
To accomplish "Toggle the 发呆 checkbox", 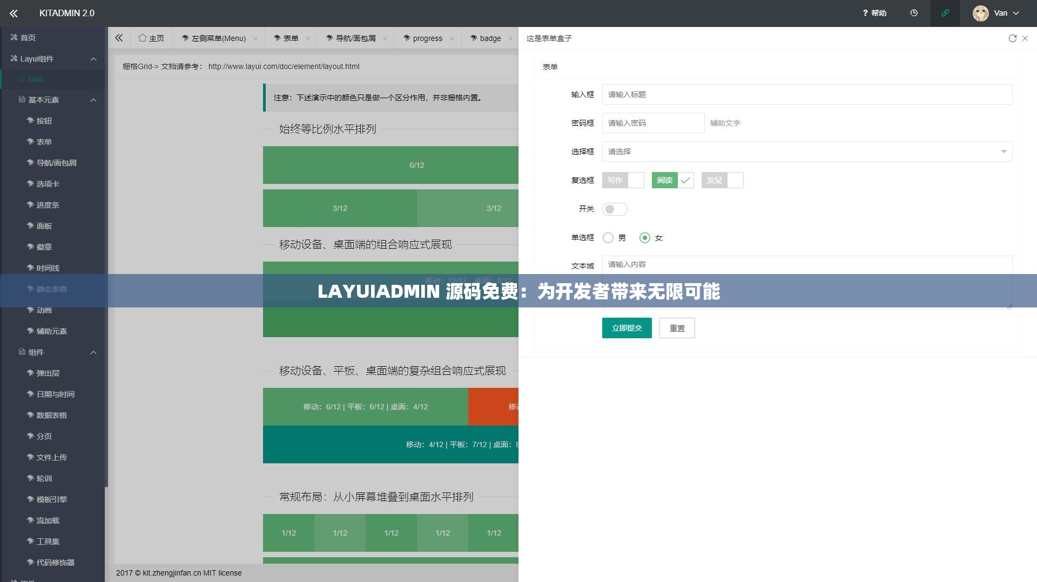I will (722, 180).
